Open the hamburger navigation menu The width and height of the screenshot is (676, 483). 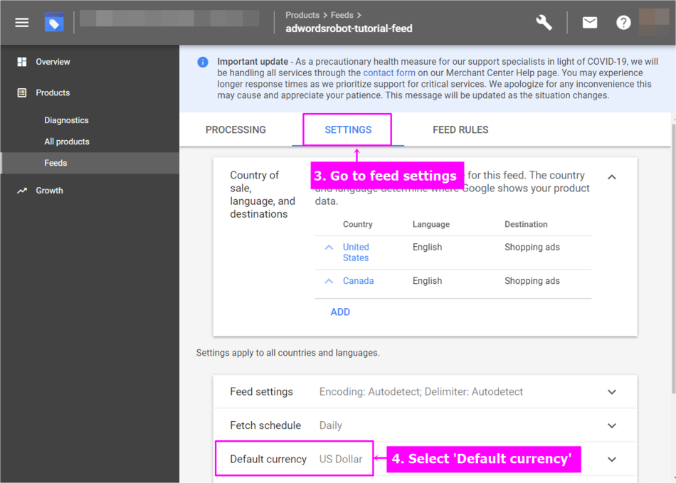tap(22, 22)
